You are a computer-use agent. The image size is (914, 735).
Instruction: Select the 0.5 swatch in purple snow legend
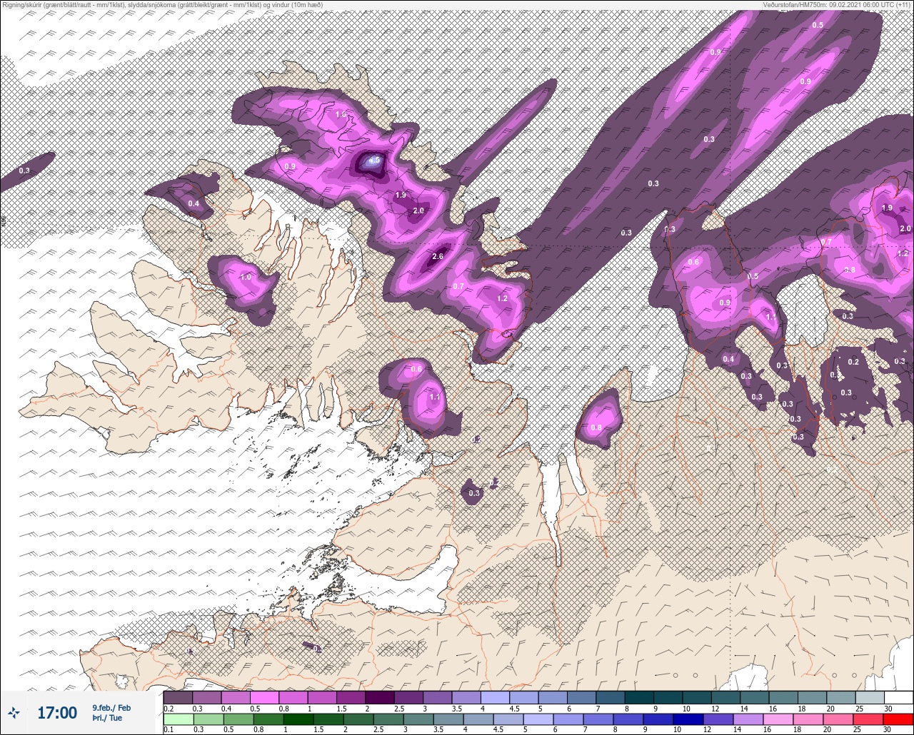click(x=264, y=697)
